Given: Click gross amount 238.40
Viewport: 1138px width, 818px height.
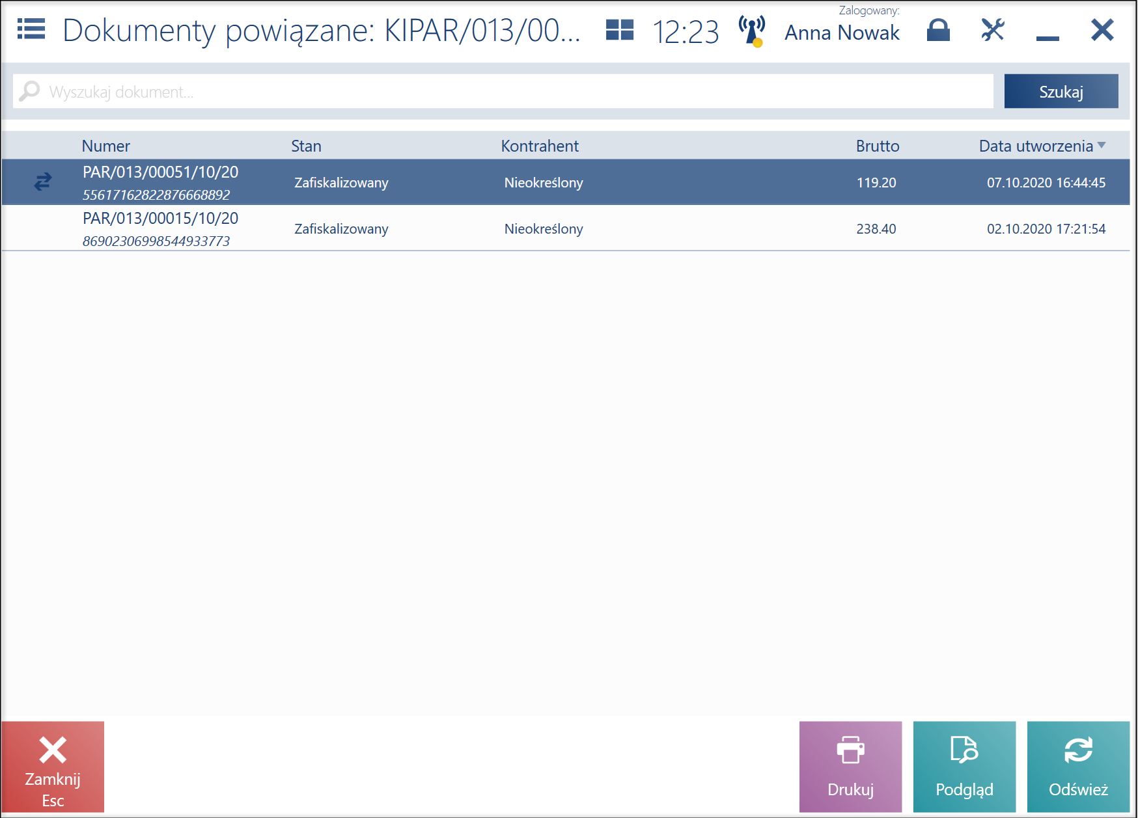Looking at the screenshot, I should [876, 228].
